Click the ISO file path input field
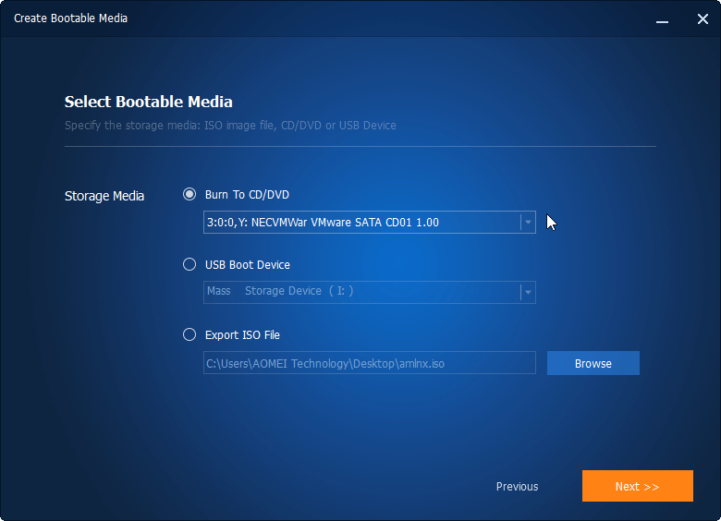 coord(369,363)
